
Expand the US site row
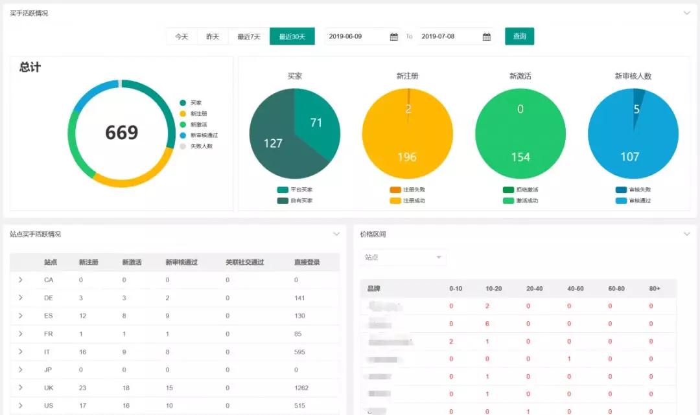[21, 405]
